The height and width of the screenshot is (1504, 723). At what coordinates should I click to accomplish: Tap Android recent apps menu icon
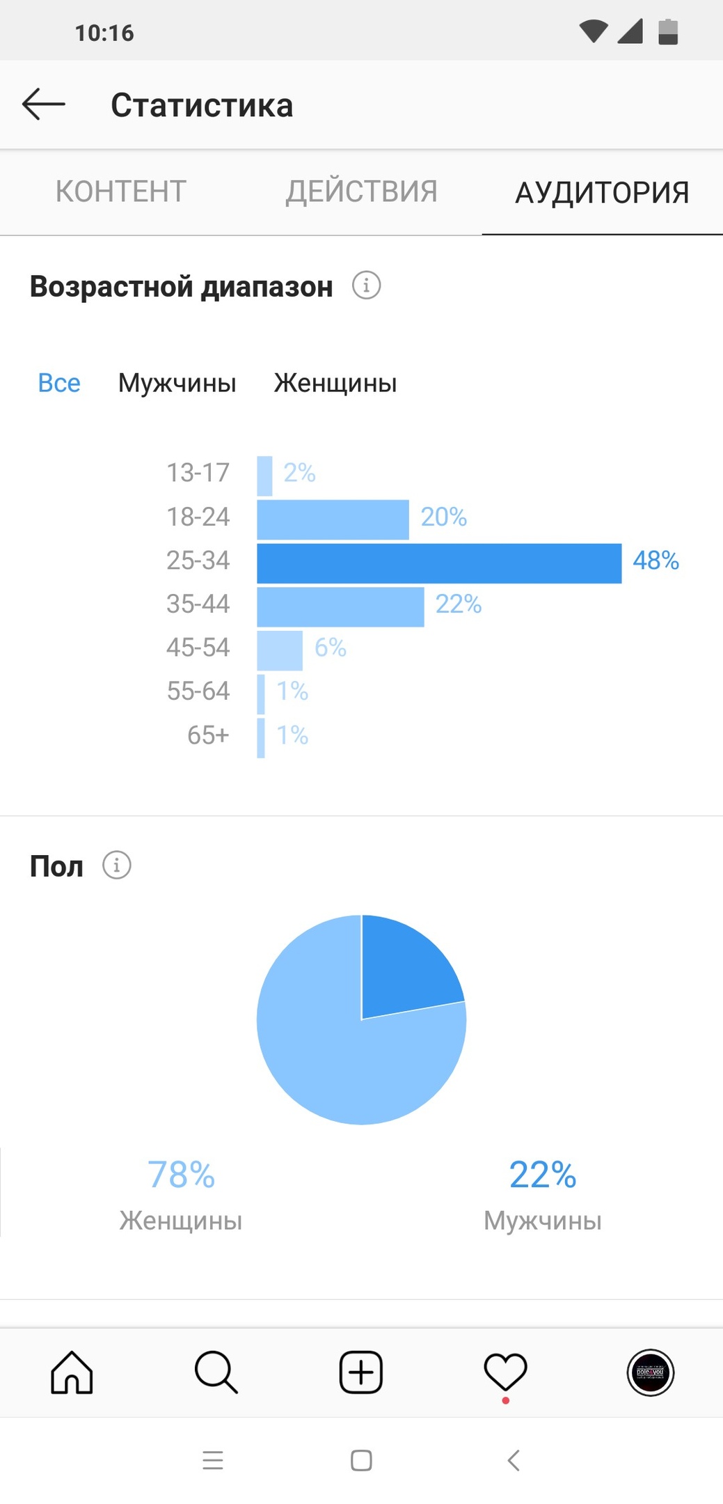(x=213, y=1460)
